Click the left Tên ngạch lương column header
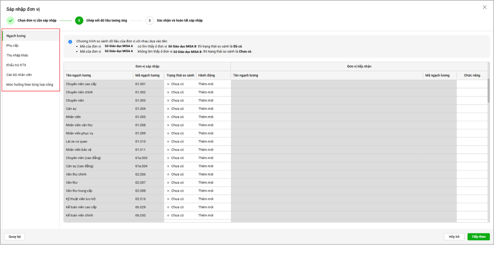The image size is (494, 261). [x=98, y=75]
